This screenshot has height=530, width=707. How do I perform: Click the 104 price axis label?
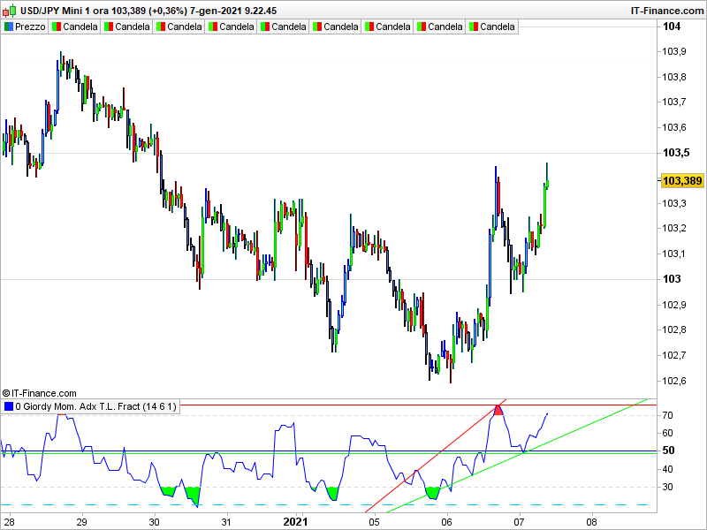click(x=672, y=26)
